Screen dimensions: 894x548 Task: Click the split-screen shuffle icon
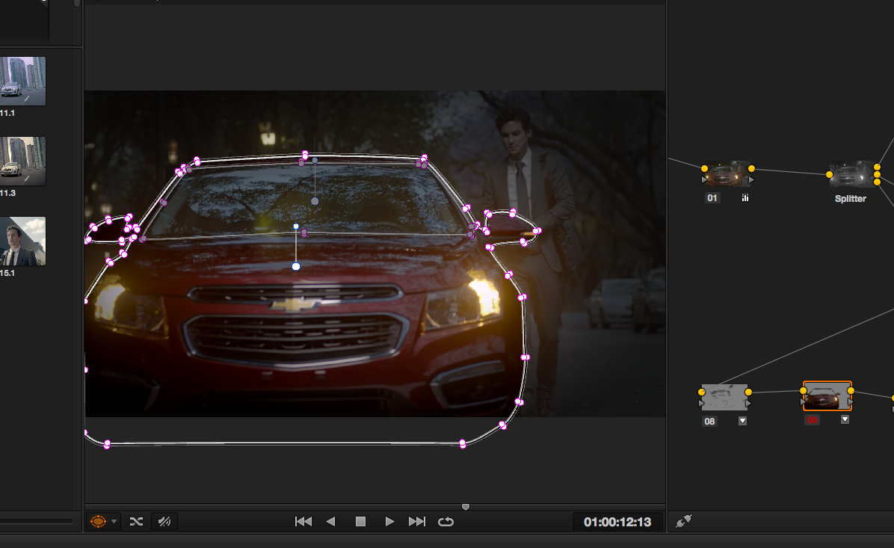(x=136, y=521)
